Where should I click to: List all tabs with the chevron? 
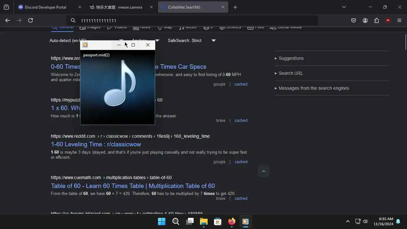pyautogui.click(x=344, y=7)
